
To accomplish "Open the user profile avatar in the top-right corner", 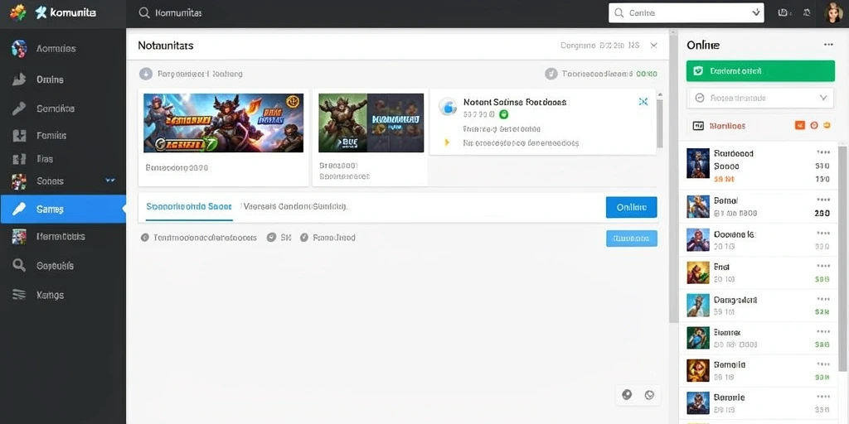I will [833, 12].
